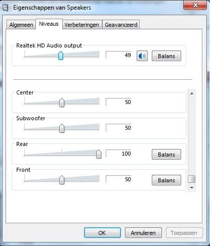The width and height of the screenshot is (210, 246).
Task: Click the Annuleren button
Action: 143,233
